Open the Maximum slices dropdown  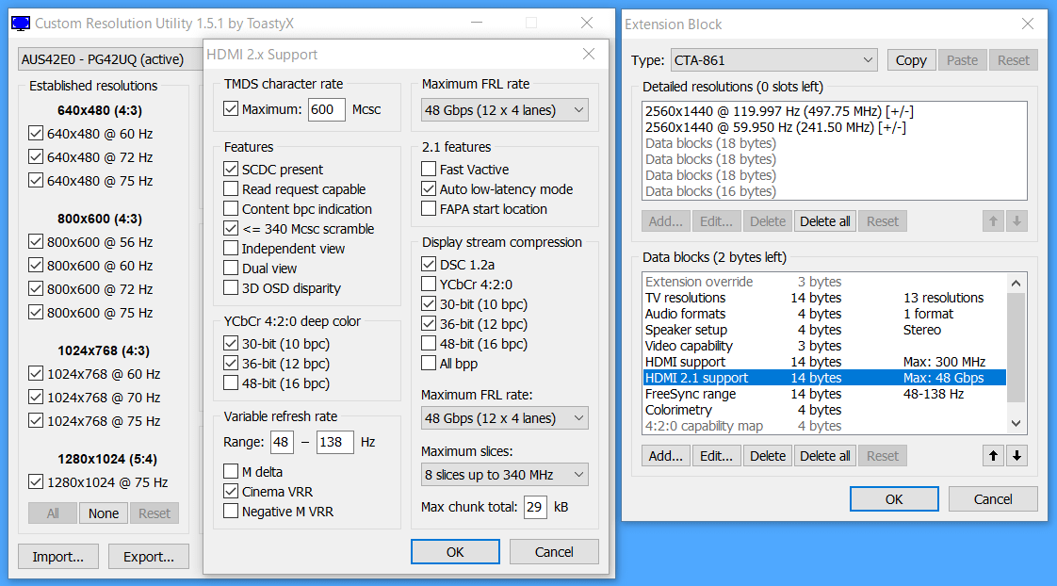(504, 475)
